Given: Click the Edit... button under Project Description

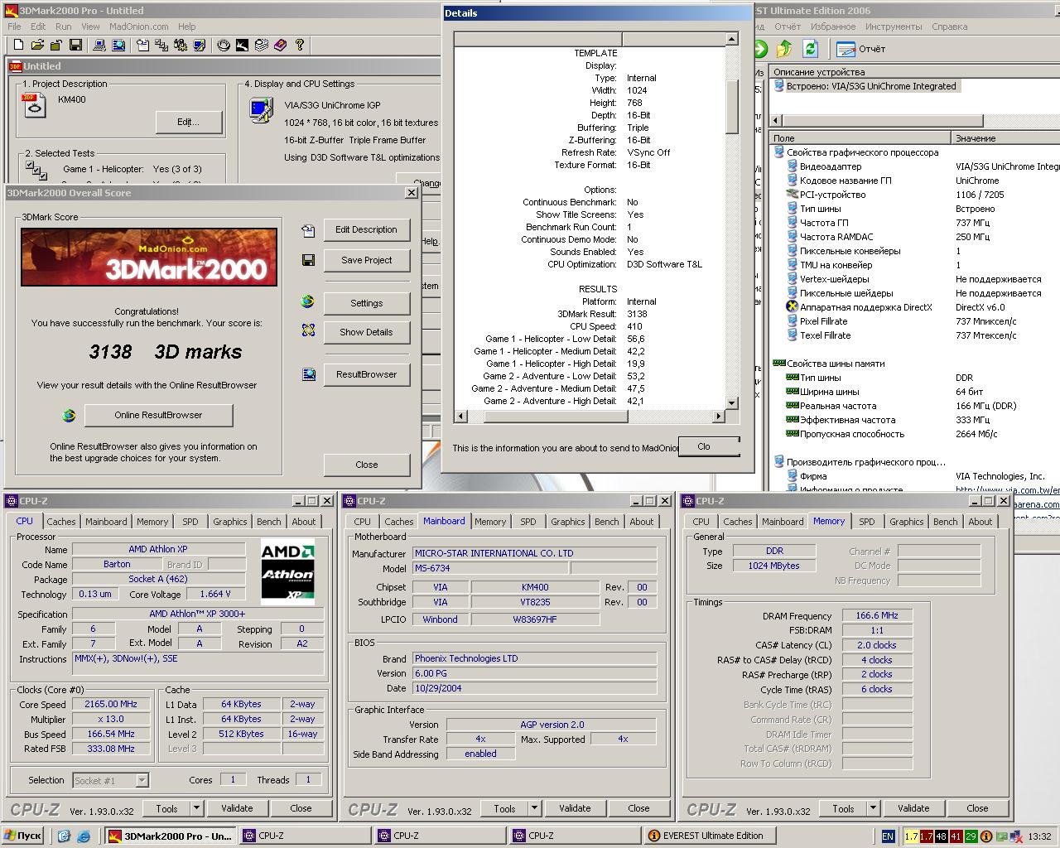Looking at the screenshot, I should click(188, 122).
